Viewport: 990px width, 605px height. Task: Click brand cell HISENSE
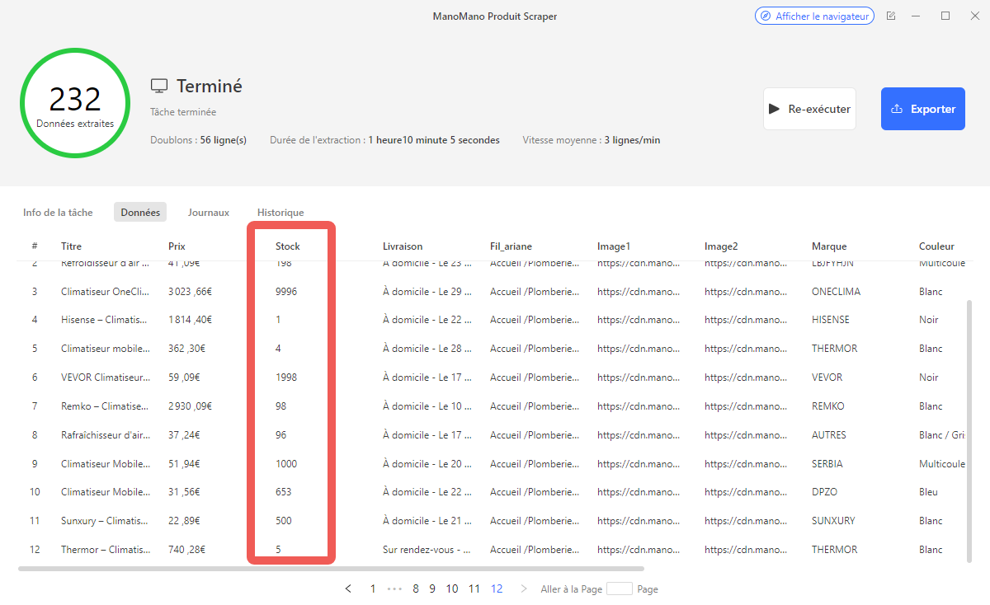click(x=831, y=320)
